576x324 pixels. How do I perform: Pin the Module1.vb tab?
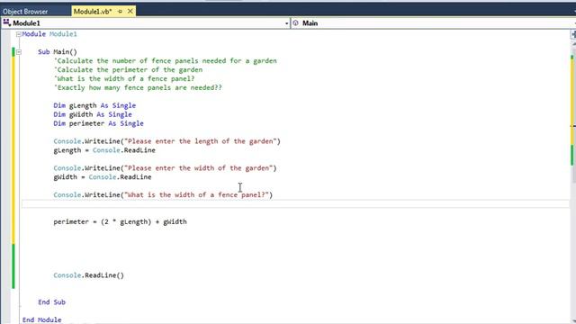click(120, 12)
